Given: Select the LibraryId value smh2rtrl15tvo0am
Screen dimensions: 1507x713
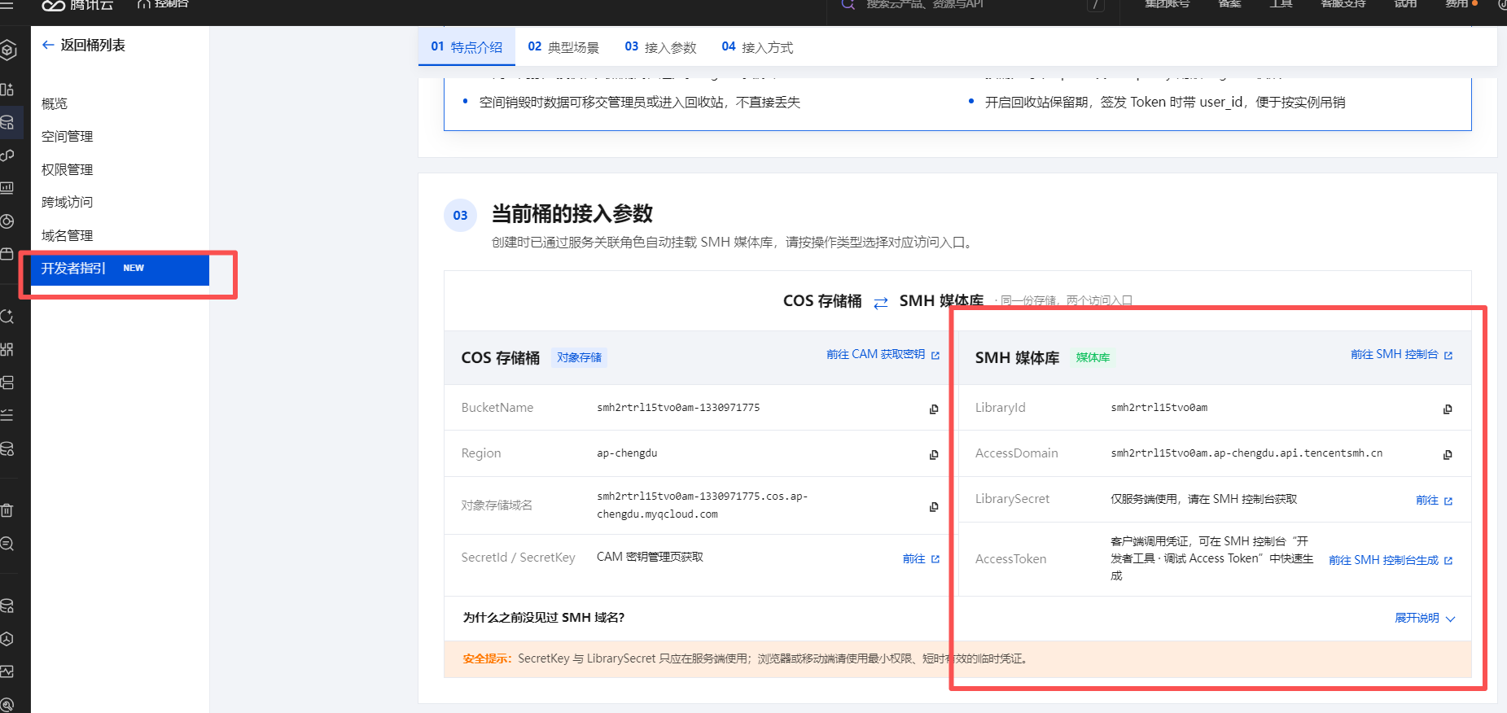Looking at the screenshot, I should (1159, 408).
